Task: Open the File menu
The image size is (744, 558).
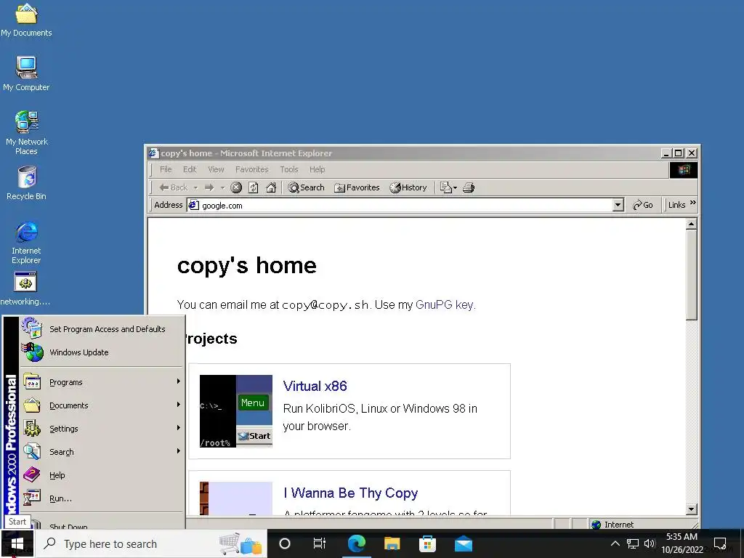Action: 166,169
